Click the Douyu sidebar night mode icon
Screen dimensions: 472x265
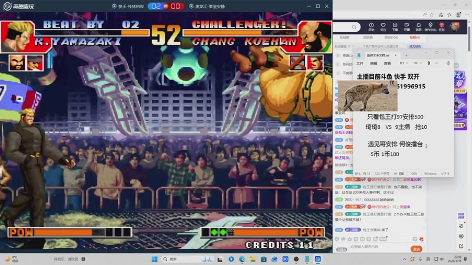tap(461, 226)
